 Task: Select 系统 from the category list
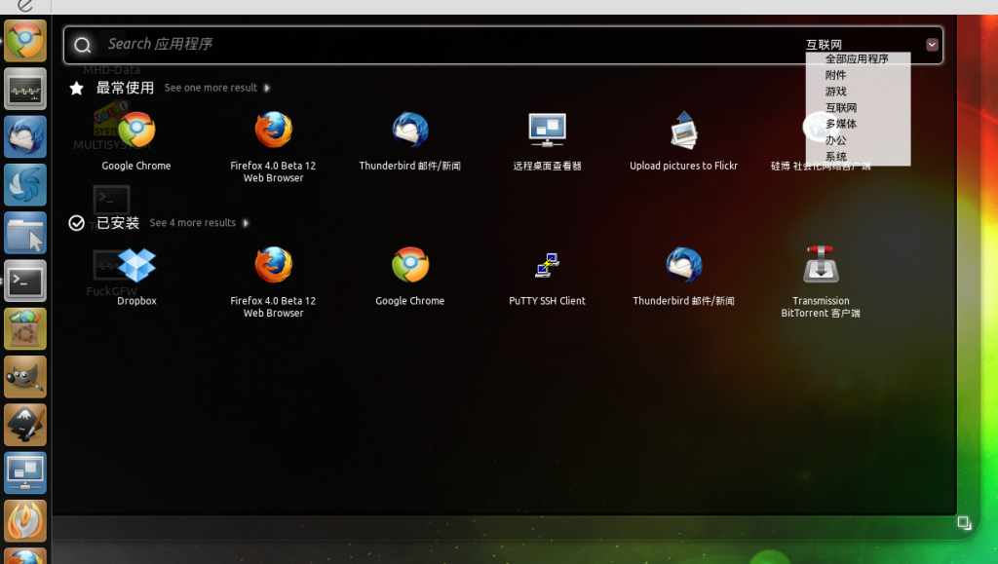pos(835,157)
